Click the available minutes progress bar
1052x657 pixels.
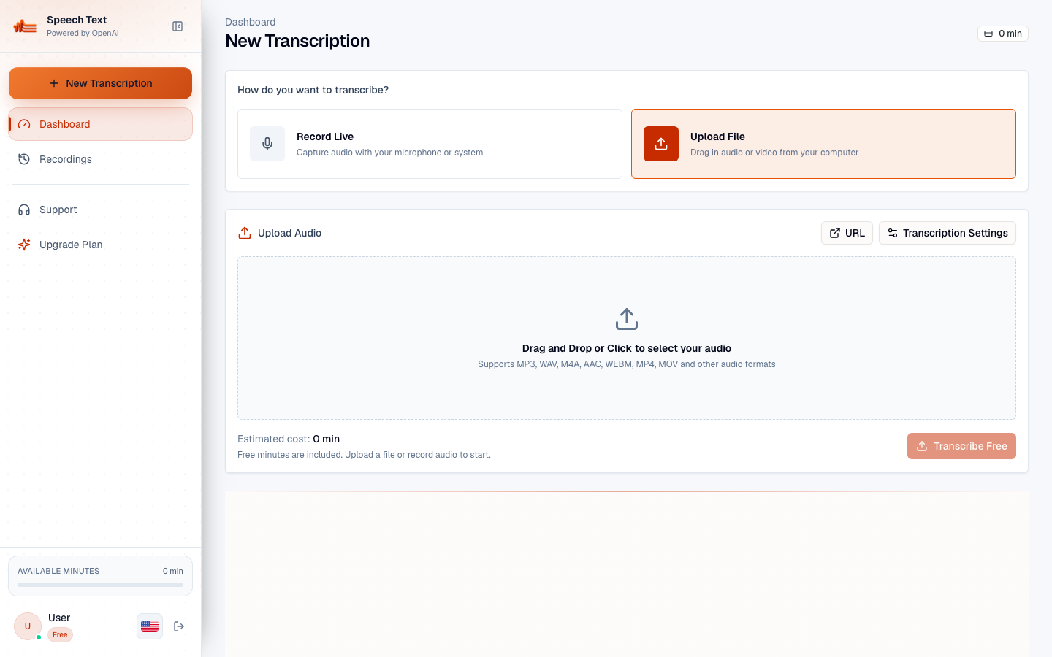pos(101,585)
